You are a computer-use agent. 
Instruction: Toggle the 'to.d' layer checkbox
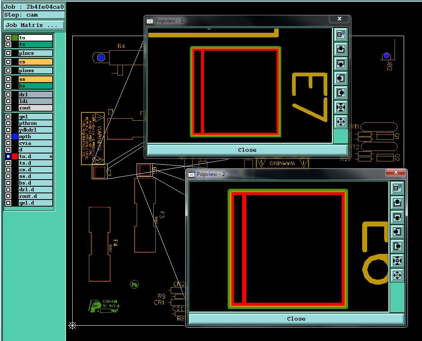tap(8, 156)
